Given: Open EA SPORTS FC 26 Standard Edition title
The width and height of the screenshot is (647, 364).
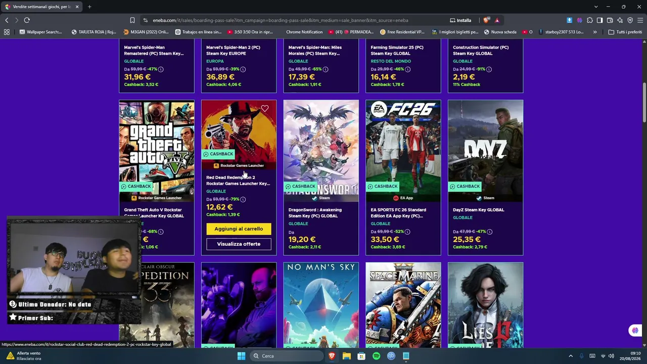Looking at the screenshot, I should pyautogui.click(x=399, y=213).
